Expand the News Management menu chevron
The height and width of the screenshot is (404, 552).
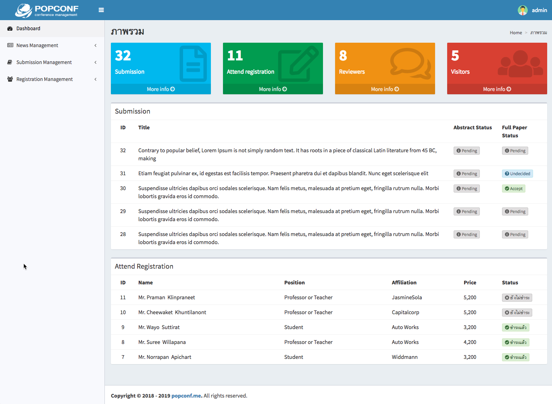96,46
